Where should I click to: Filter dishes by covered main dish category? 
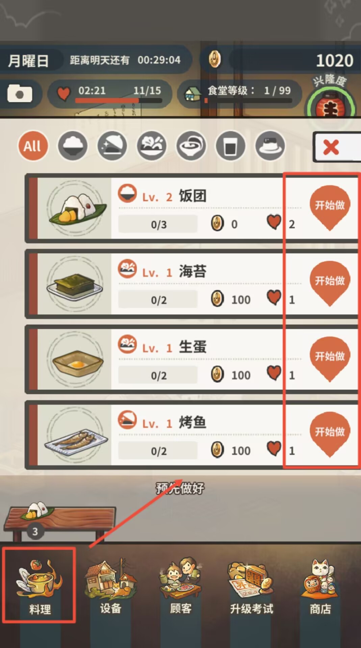tap(112, 146)
